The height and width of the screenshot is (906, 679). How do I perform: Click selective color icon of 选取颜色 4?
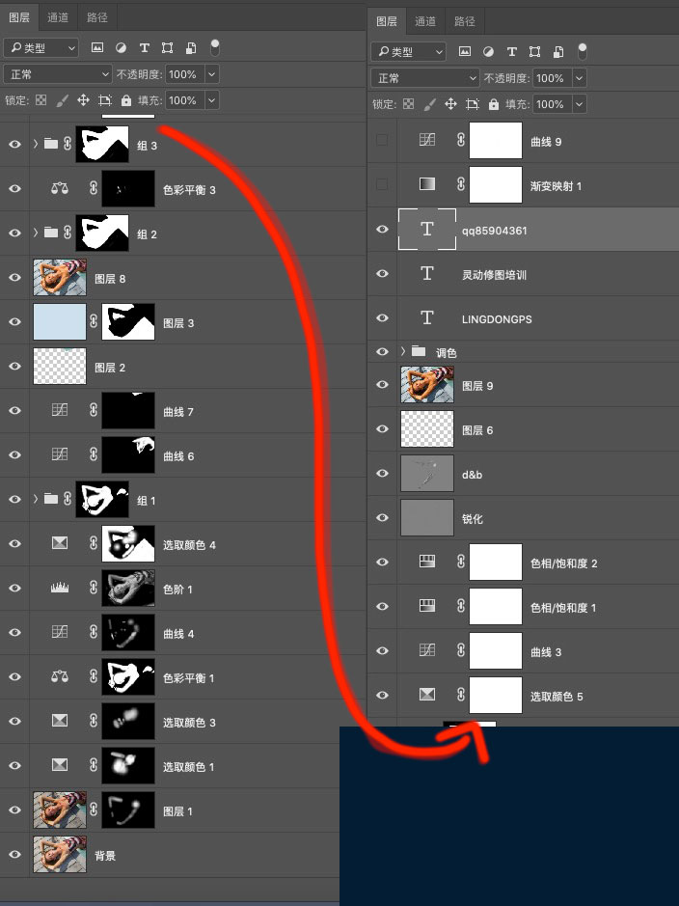[x=60, y=543]
